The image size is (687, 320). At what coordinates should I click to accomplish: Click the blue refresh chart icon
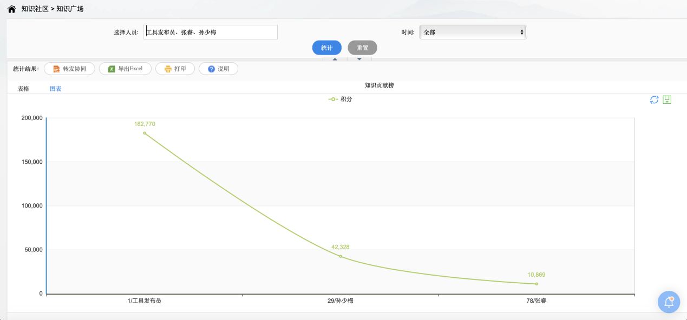pyautogui.click(x=653, y=99)
